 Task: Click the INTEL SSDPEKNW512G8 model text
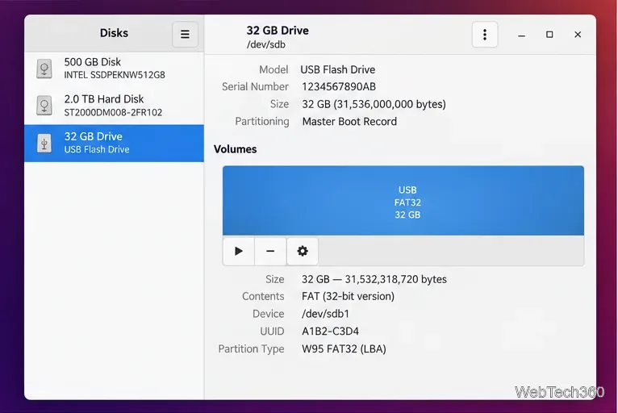115,75
